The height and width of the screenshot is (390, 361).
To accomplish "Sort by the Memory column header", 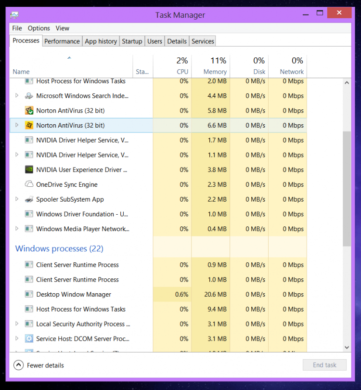I will click(211, 66).
